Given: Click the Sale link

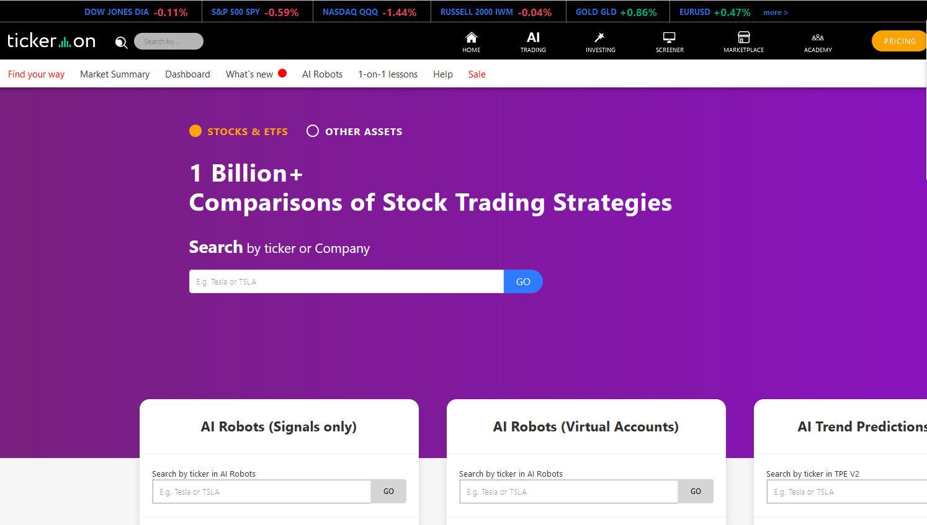Looking at the screenshot, I should pyautogui.click(x=477, y=74).
